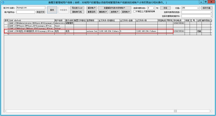
Task: Click the 来自文件 from-file button
Action: 41,12
